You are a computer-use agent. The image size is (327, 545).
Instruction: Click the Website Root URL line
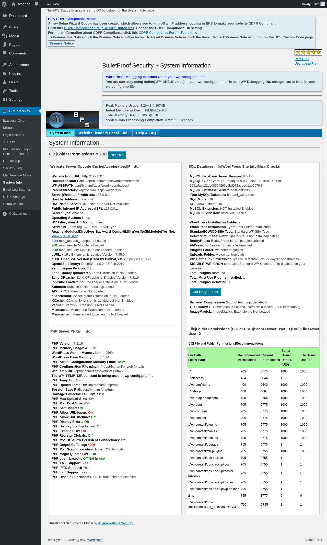tap(78, 176)
